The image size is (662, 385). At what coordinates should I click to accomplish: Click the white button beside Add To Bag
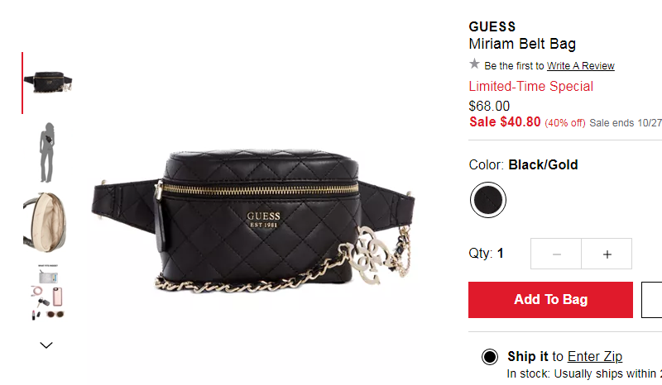click(x=651, y=300)
